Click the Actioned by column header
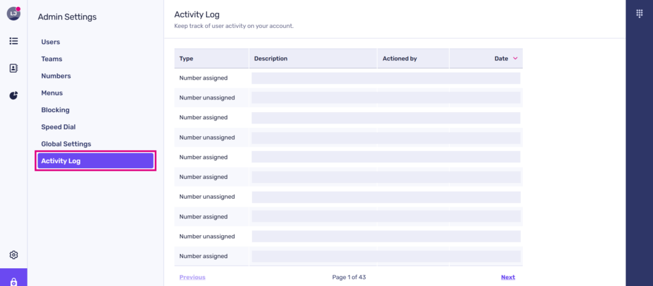 (399, 59)
